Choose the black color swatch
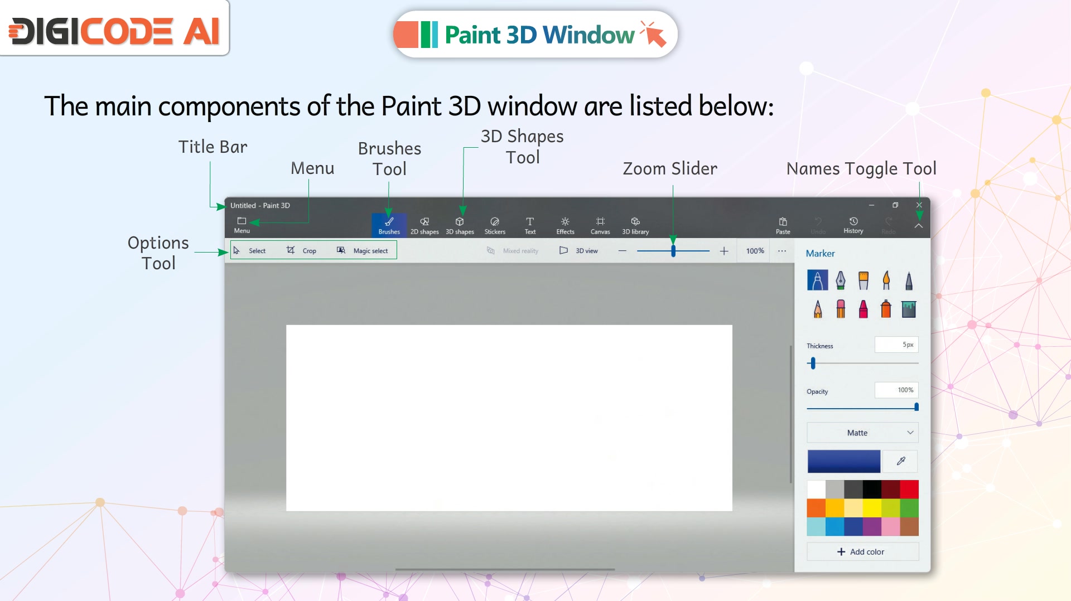 click(872, 489)
